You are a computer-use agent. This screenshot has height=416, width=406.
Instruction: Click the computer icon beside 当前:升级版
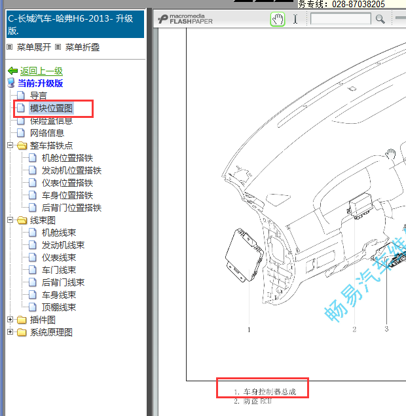[x=11, y=83]
